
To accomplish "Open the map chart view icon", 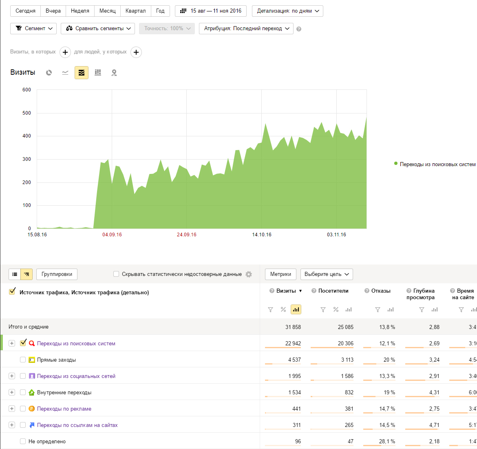I will [114, 73].
